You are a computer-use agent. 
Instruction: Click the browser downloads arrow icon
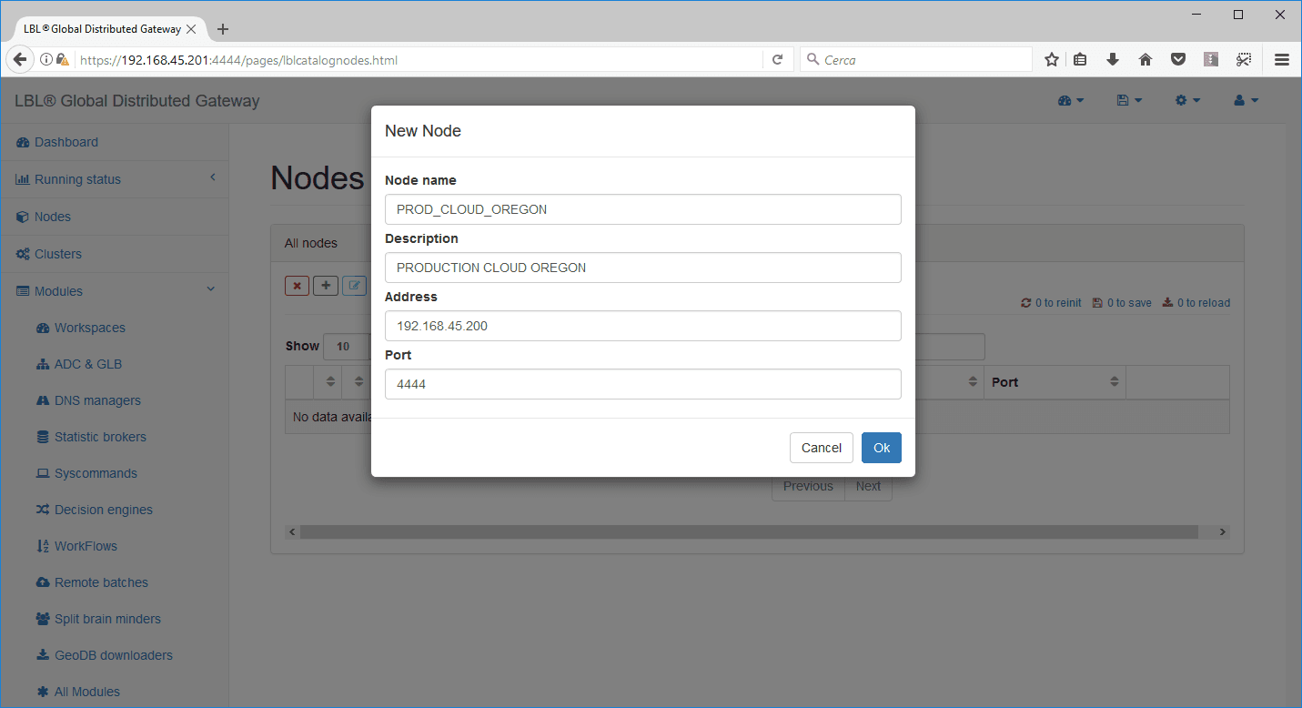1112,59
